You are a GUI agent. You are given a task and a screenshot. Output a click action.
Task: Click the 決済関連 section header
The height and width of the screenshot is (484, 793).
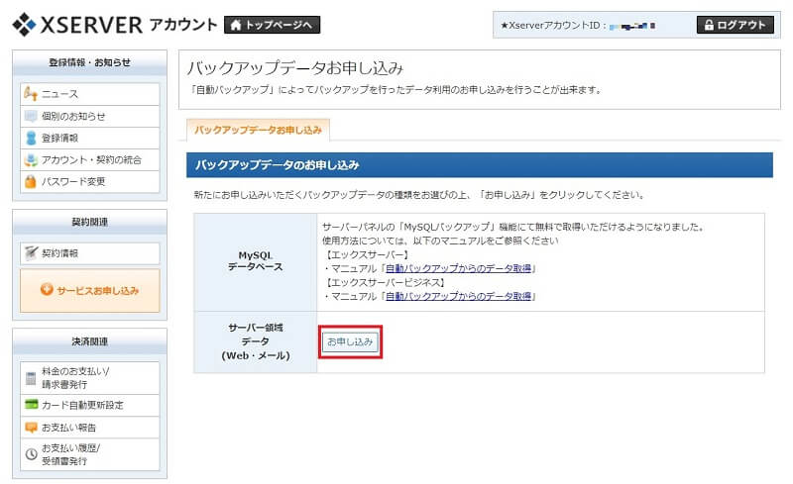click(89, 341)
